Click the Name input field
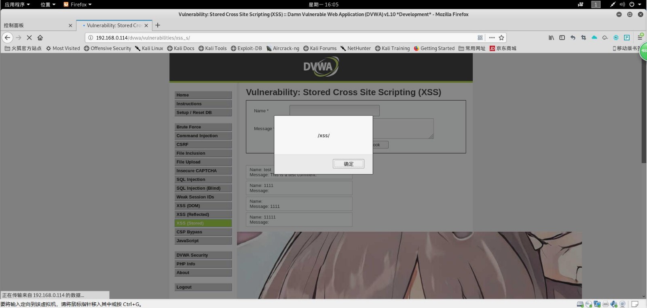The width and height of the screenshot is (647, 308). click(334, 110)
